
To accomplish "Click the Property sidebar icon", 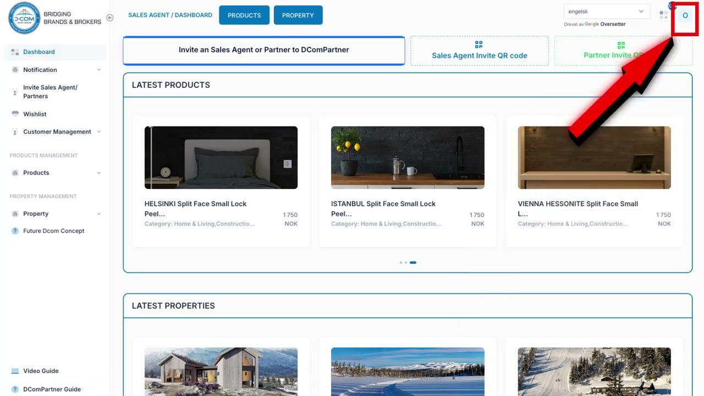I will tap(15, 214).
